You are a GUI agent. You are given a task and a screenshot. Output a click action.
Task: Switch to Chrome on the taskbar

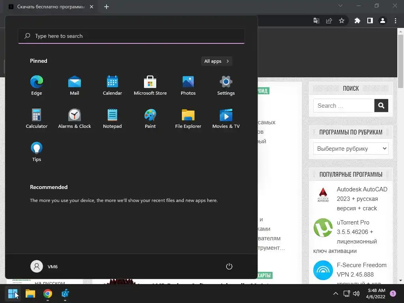point(48,294)
